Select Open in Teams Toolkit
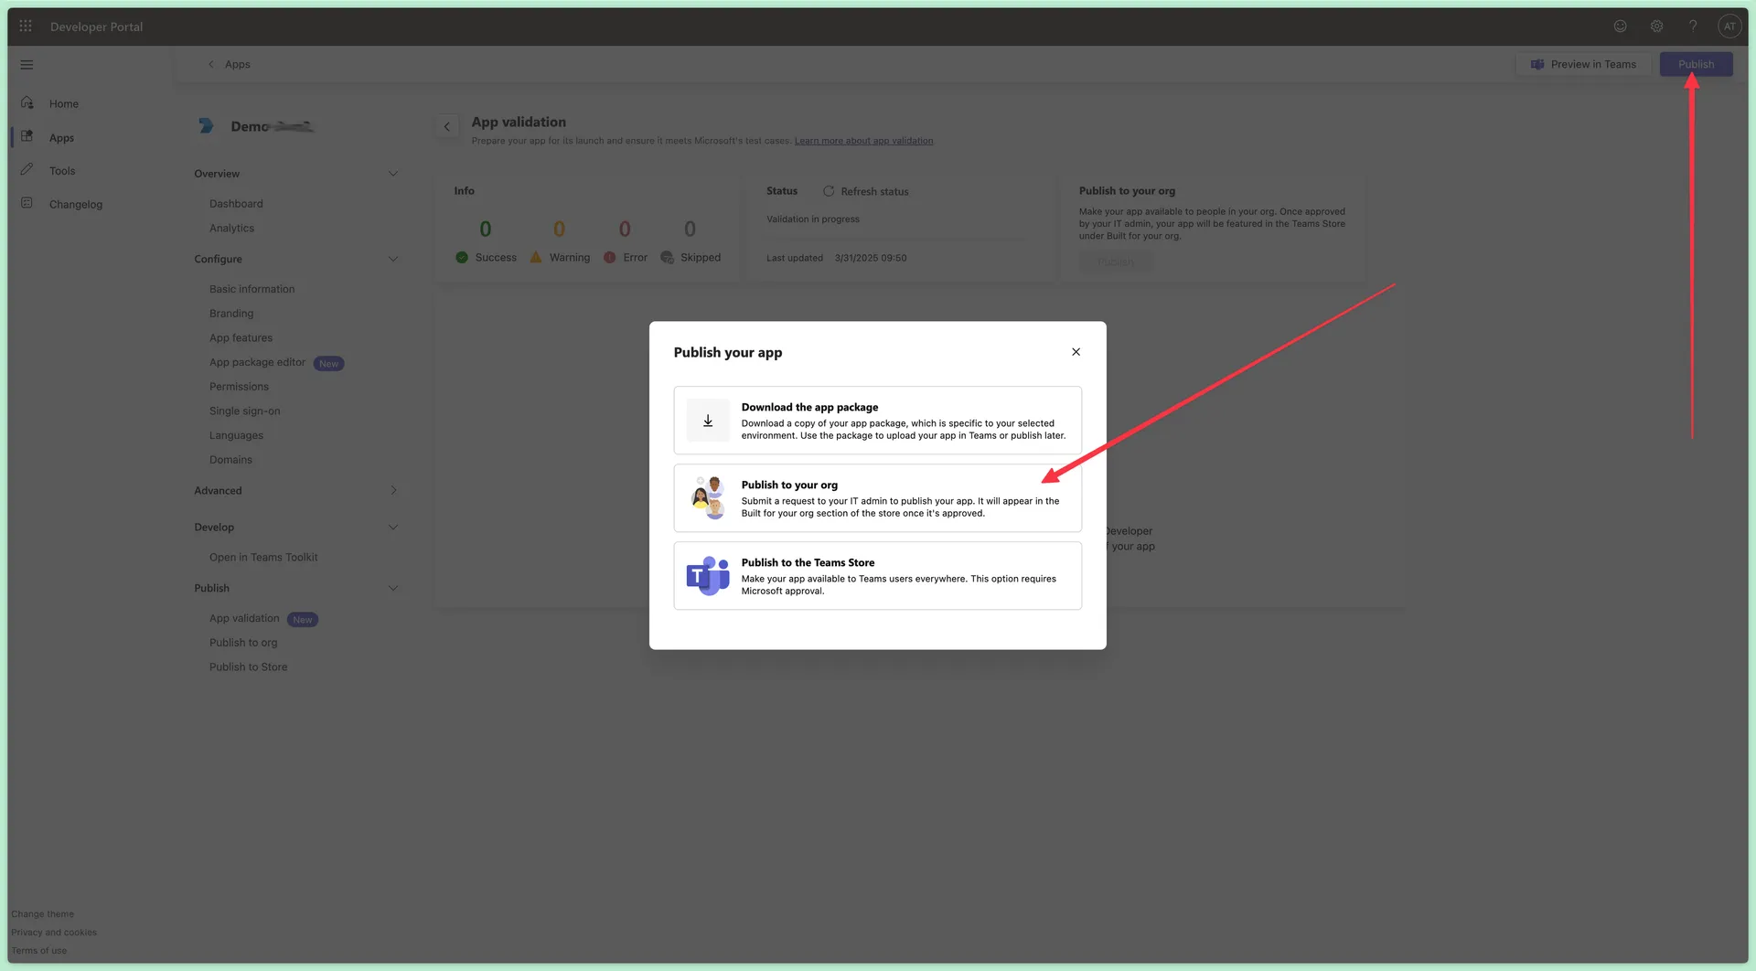Image resolution: width=1756 pixels, height=971 pixels. click(x=263, y=557)
